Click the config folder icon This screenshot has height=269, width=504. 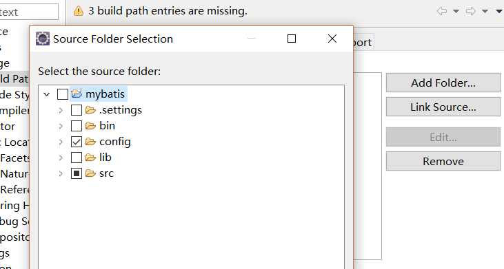tap(90, 142)
